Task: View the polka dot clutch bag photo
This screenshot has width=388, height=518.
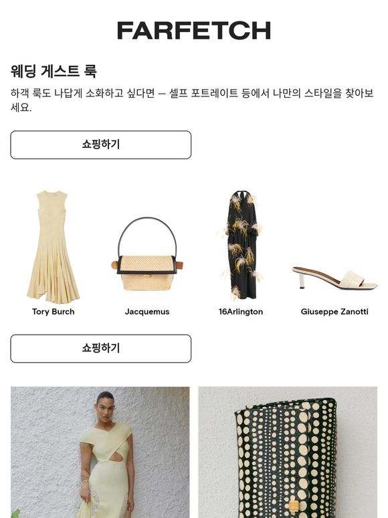Action: point(288,452)
